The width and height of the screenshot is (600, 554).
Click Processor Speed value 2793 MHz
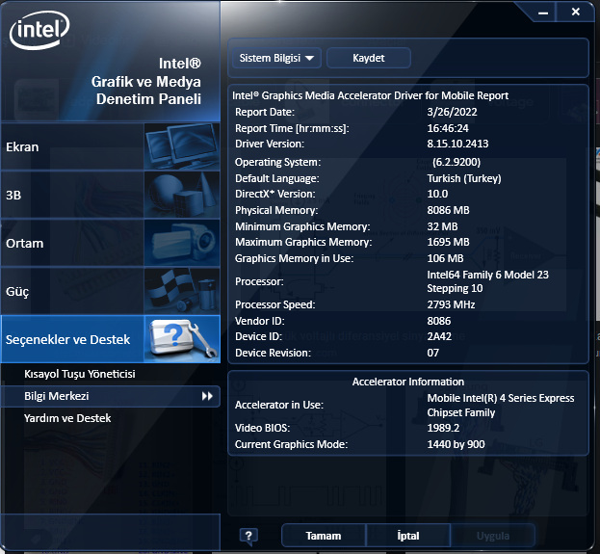pos(451,304)
